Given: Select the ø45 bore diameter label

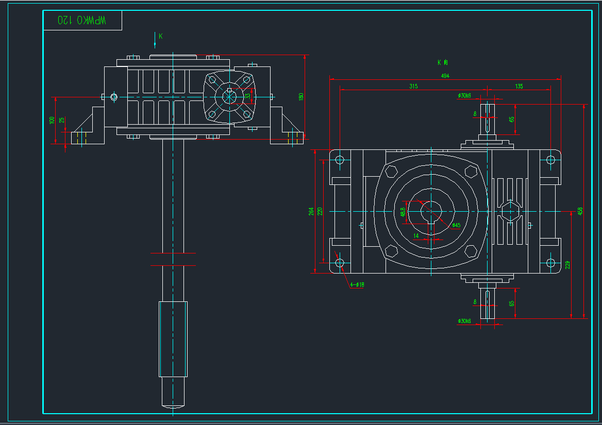Looking at the screenshot, I should tap(456, 225).
